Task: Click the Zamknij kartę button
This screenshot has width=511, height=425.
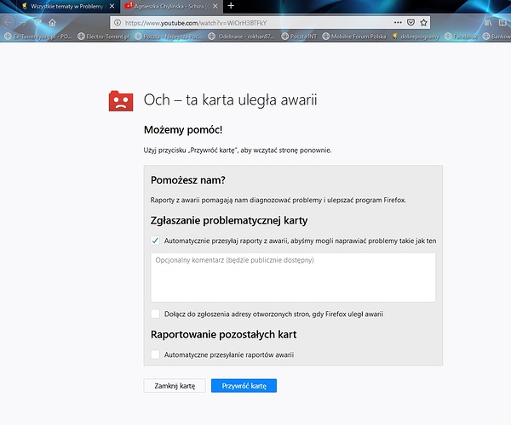Action: pos(175,386)
